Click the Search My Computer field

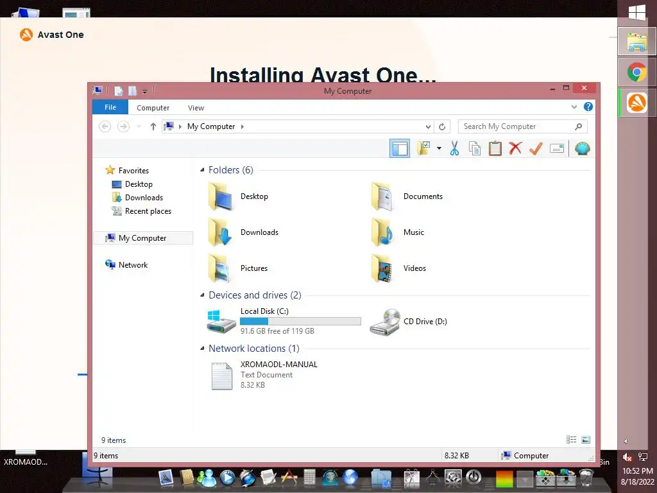[x=523, y=126]
